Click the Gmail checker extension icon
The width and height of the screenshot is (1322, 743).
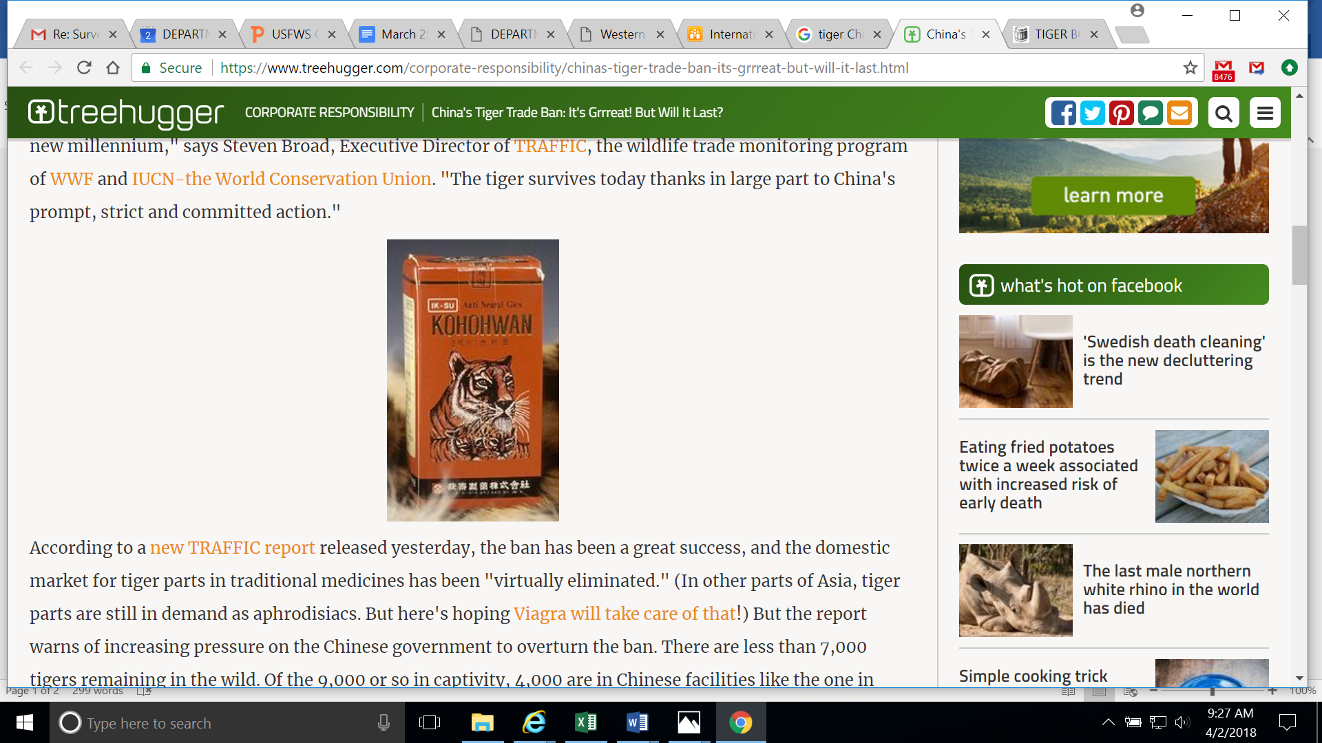[x=1223, y=69]
